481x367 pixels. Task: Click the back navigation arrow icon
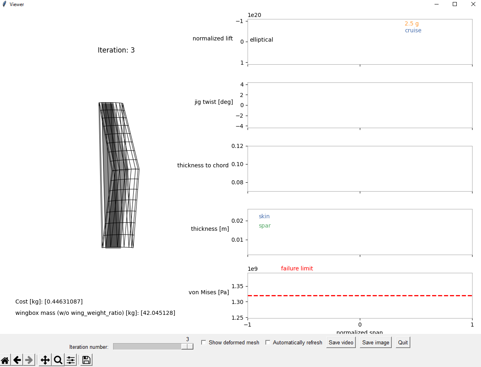click(x=17, y=360)
